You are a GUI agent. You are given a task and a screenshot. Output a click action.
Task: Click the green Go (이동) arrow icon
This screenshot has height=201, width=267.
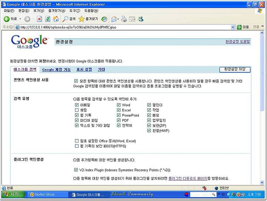click(239, 27)
